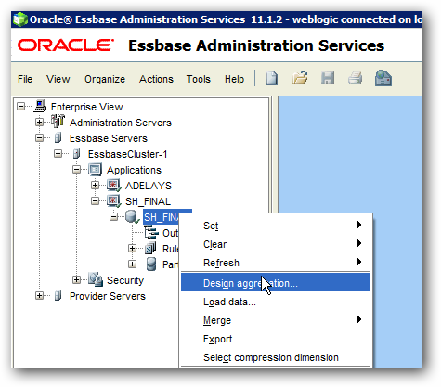Select the Applications label
Screen dimensions: 441x387
tap(134, 170)
